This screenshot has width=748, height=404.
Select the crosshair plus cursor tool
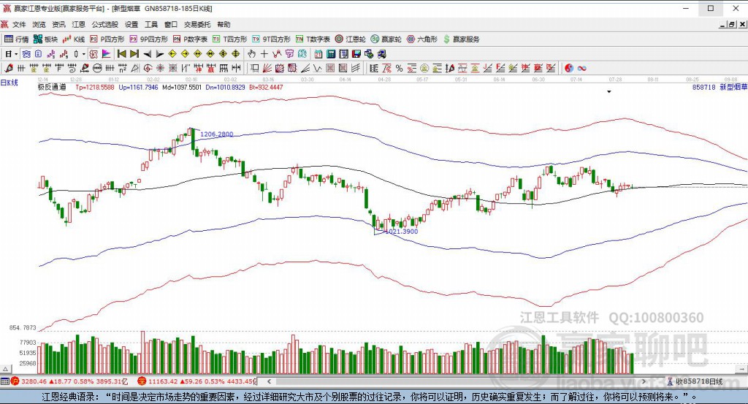[x=264, y=54]
